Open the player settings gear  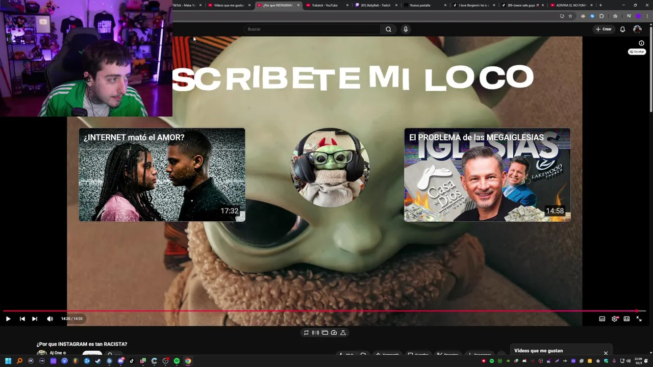615,319
